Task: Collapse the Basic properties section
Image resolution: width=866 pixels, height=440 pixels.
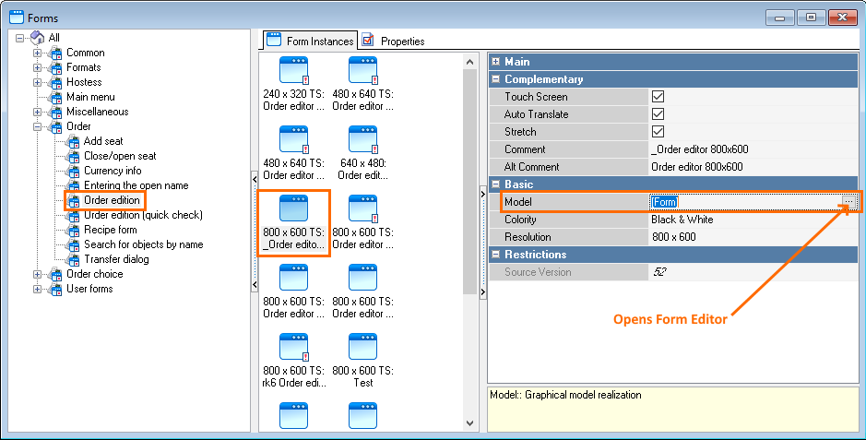Action: (496, 184)
